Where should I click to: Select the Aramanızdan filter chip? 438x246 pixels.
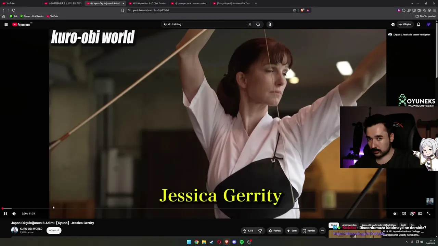[349, 225]
